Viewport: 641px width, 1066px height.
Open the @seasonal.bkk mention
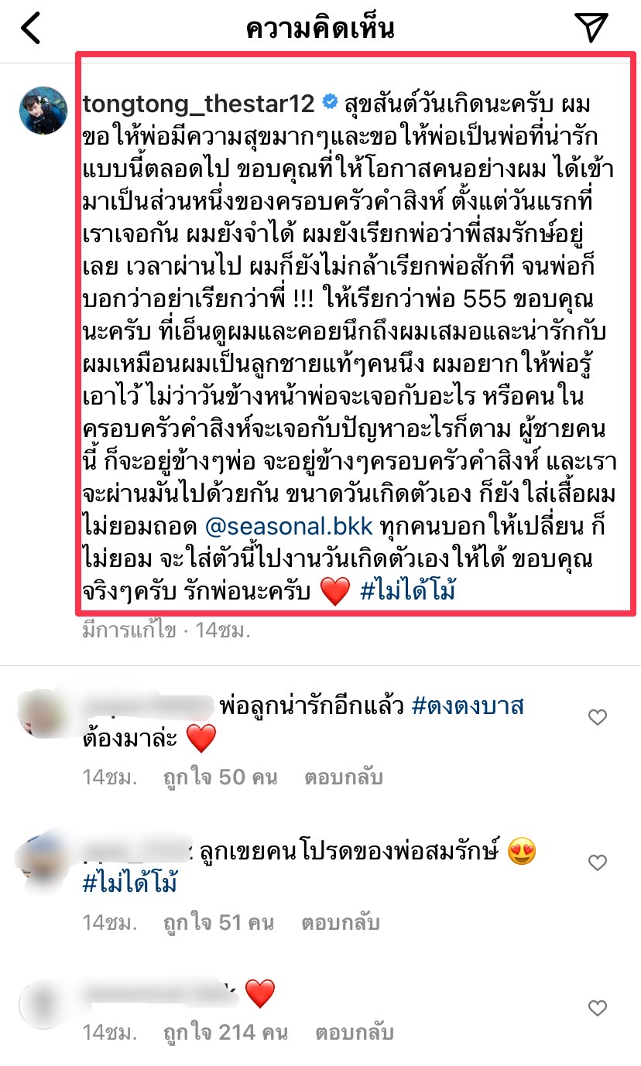[x=290, y=527]
